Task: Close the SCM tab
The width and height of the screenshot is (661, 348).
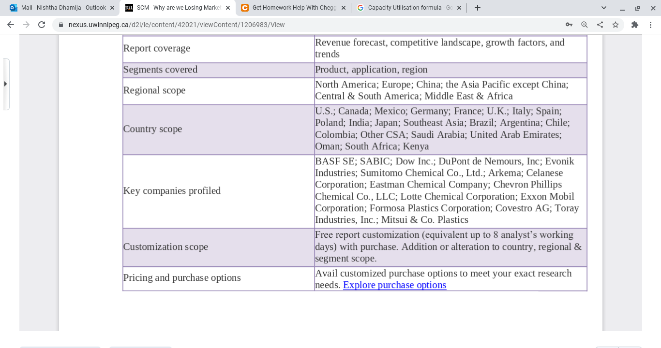Action: coord(228,8)
